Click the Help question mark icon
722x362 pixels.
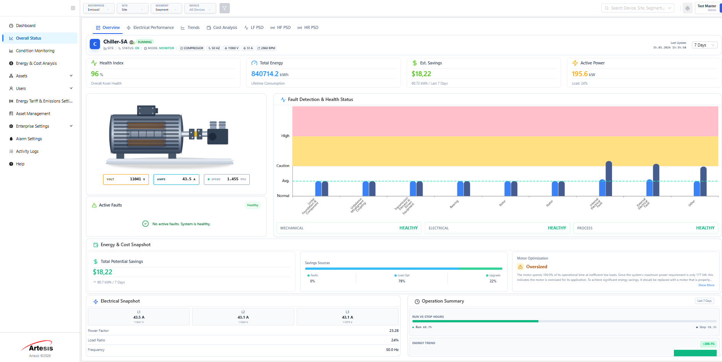pyautogui.click(x=11, y=164)
